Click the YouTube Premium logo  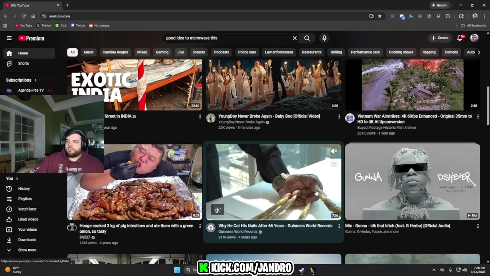coord(31,38)
